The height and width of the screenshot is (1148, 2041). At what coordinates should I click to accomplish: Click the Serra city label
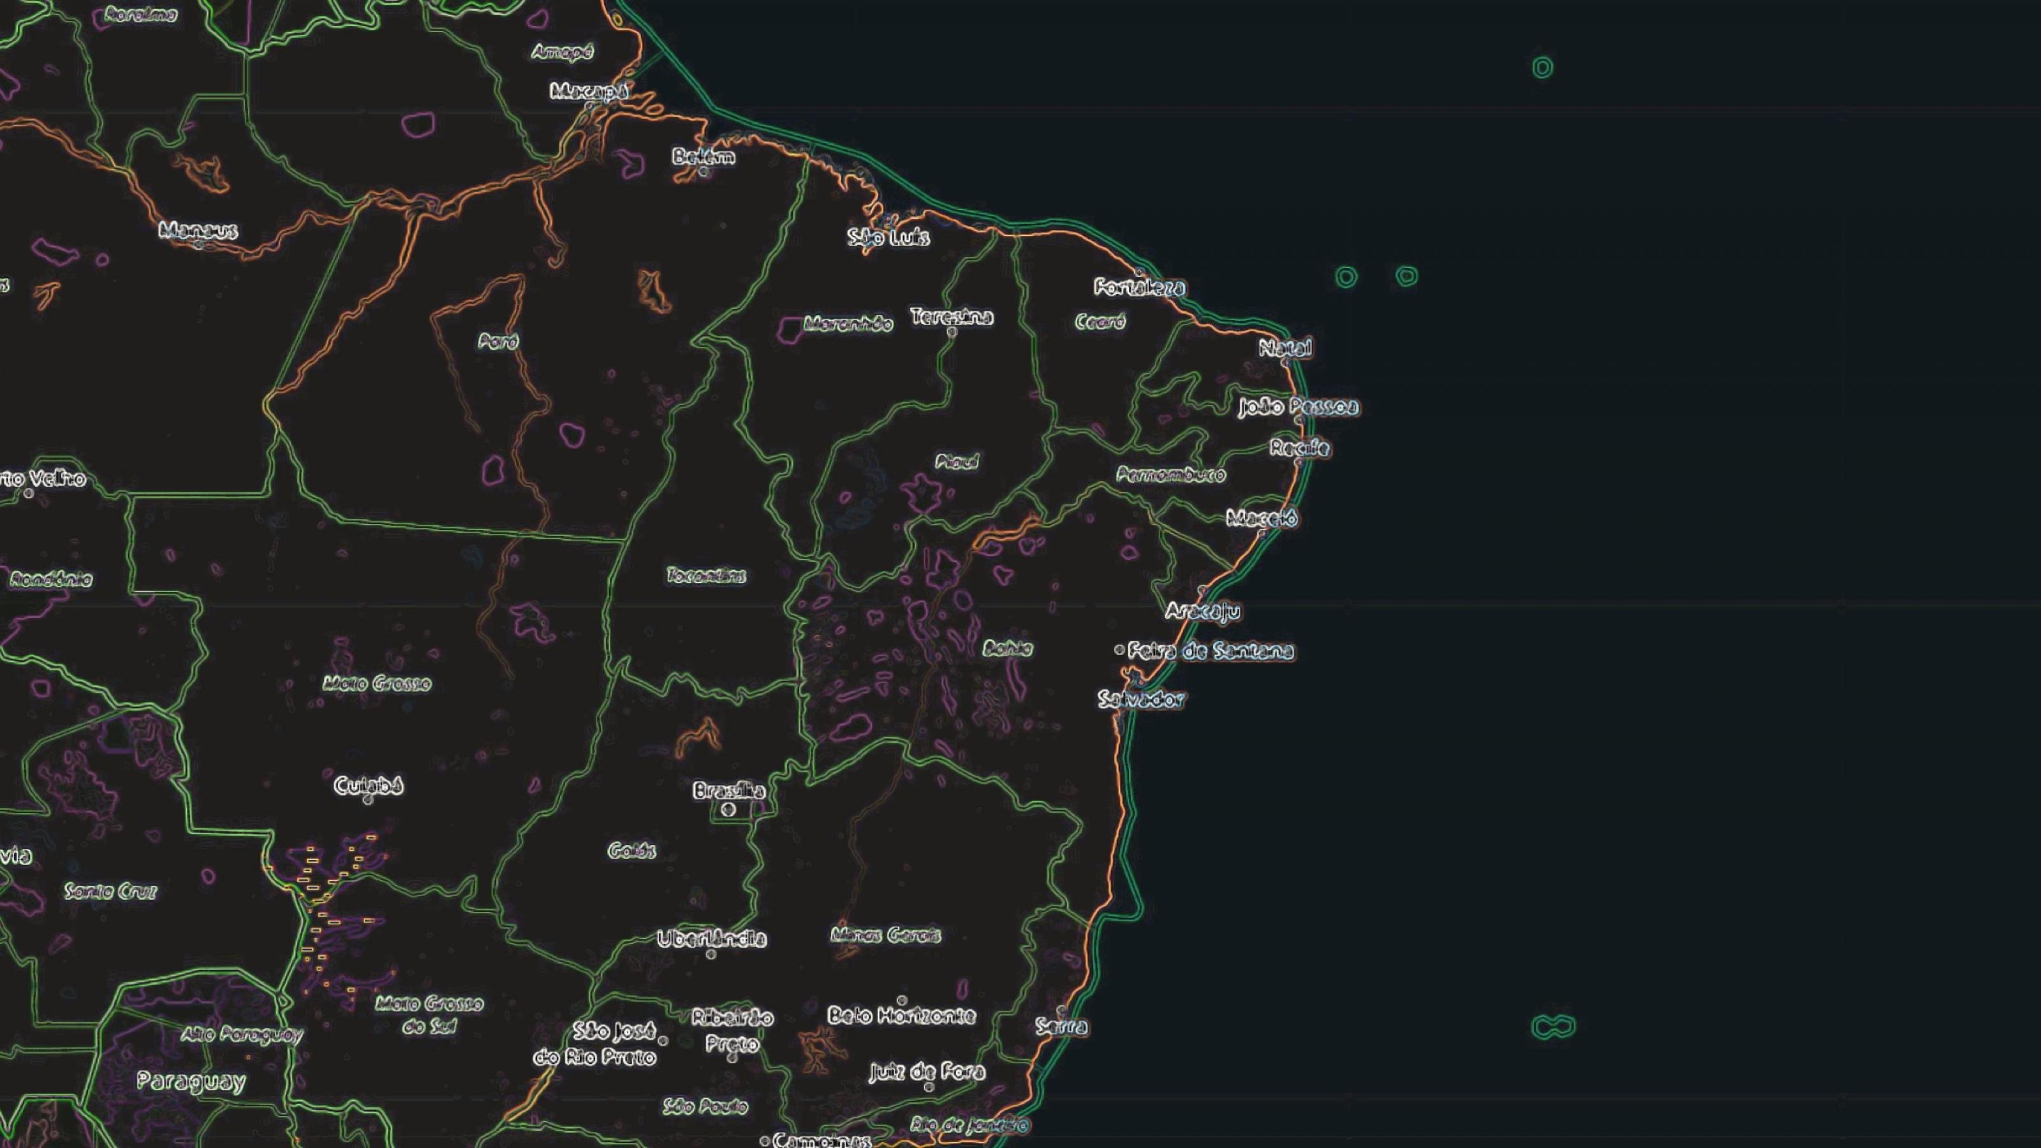point(1062,1027)
